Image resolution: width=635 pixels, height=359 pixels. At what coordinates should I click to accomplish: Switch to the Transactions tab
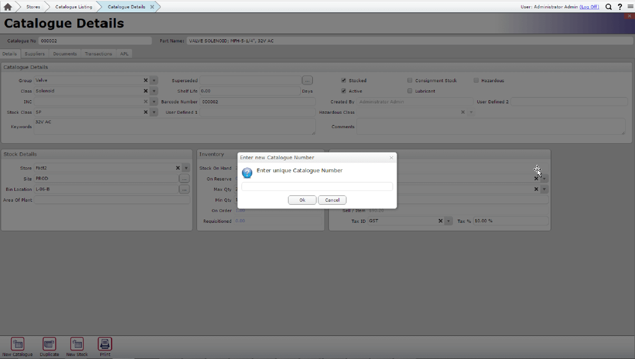[98, 54]
